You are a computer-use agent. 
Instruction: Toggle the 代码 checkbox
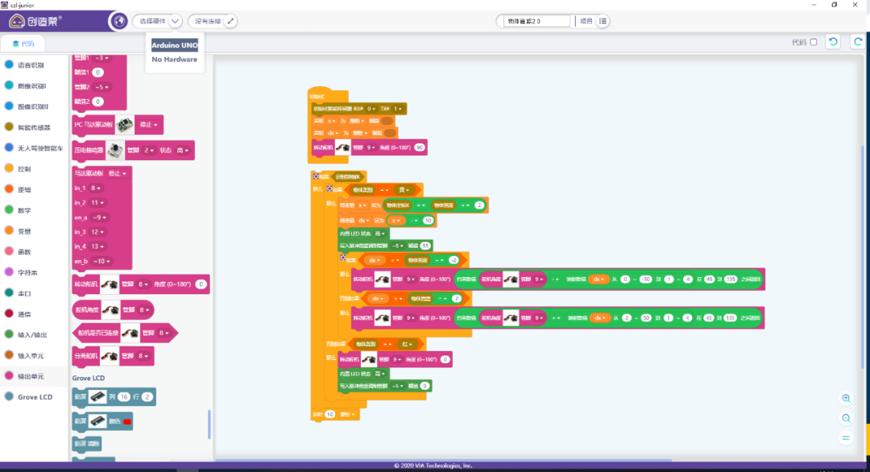point(813,42)
